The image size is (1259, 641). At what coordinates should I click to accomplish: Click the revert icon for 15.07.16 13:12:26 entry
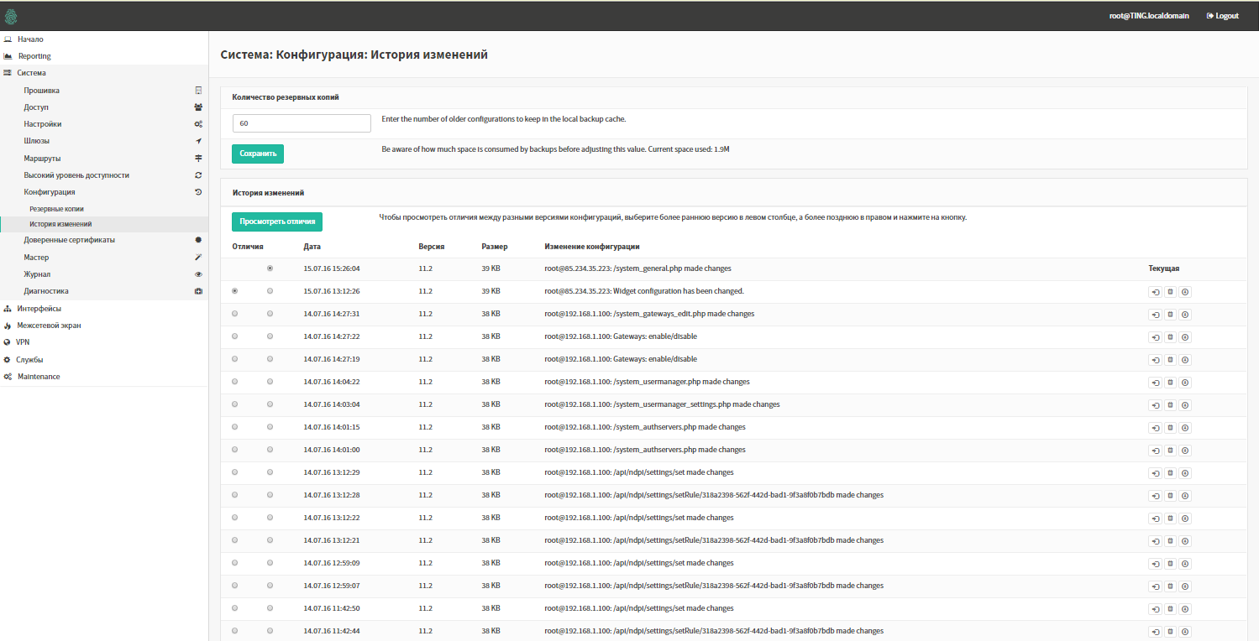click(1156, 292)
